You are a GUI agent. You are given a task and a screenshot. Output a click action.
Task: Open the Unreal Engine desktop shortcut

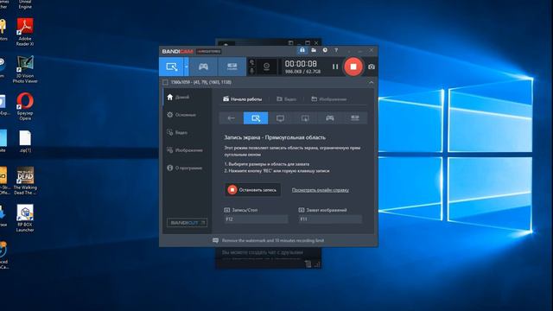tap(25, 4)
